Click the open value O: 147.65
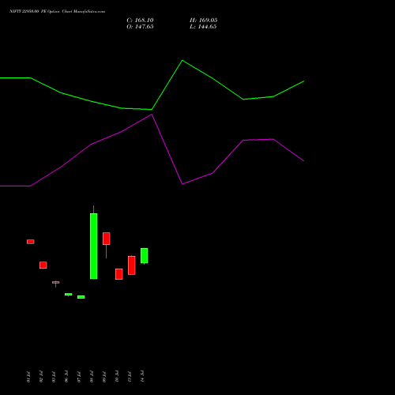 coord(140,27)
